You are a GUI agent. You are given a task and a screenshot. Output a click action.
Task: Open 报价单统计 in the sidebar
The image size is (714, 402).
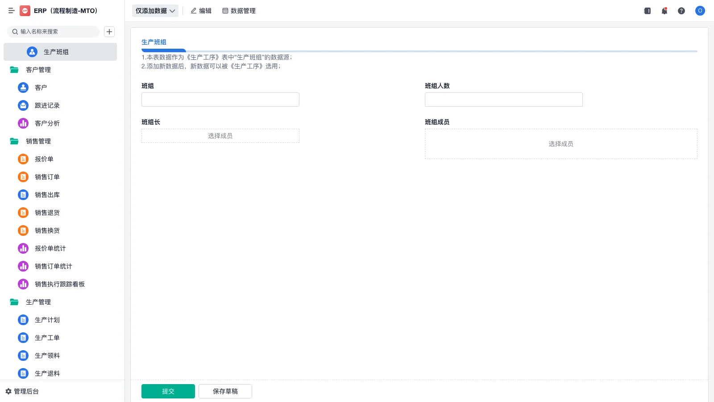tap(60, 248)
